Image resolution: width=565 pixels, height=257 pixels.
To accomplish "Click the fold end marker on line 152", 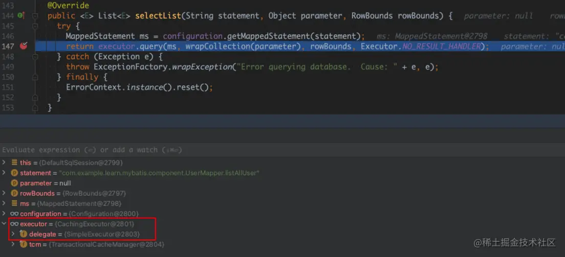I will [x=35, y=97].
